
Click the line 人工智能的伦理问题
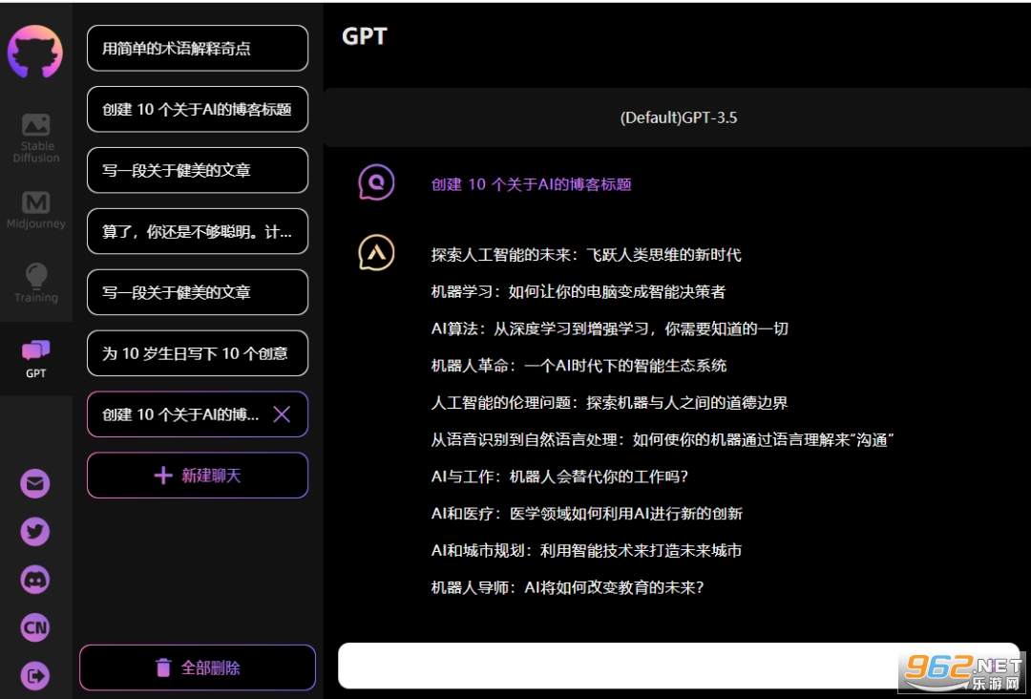609,402
